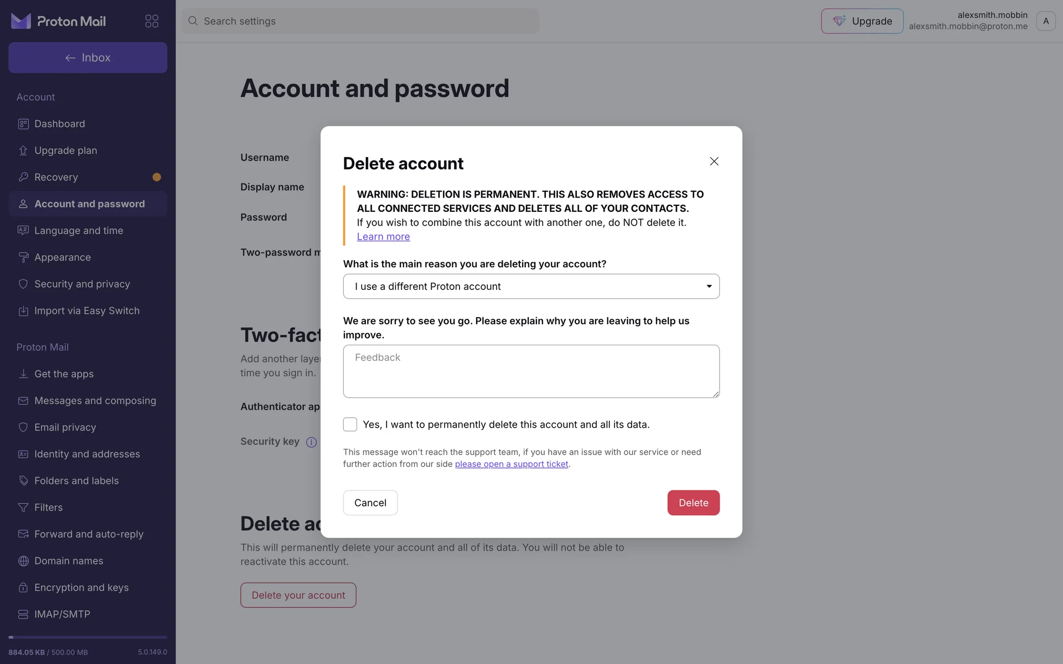Click the Proton Mail logo
Screen dimensions: 1063x664
58,21
